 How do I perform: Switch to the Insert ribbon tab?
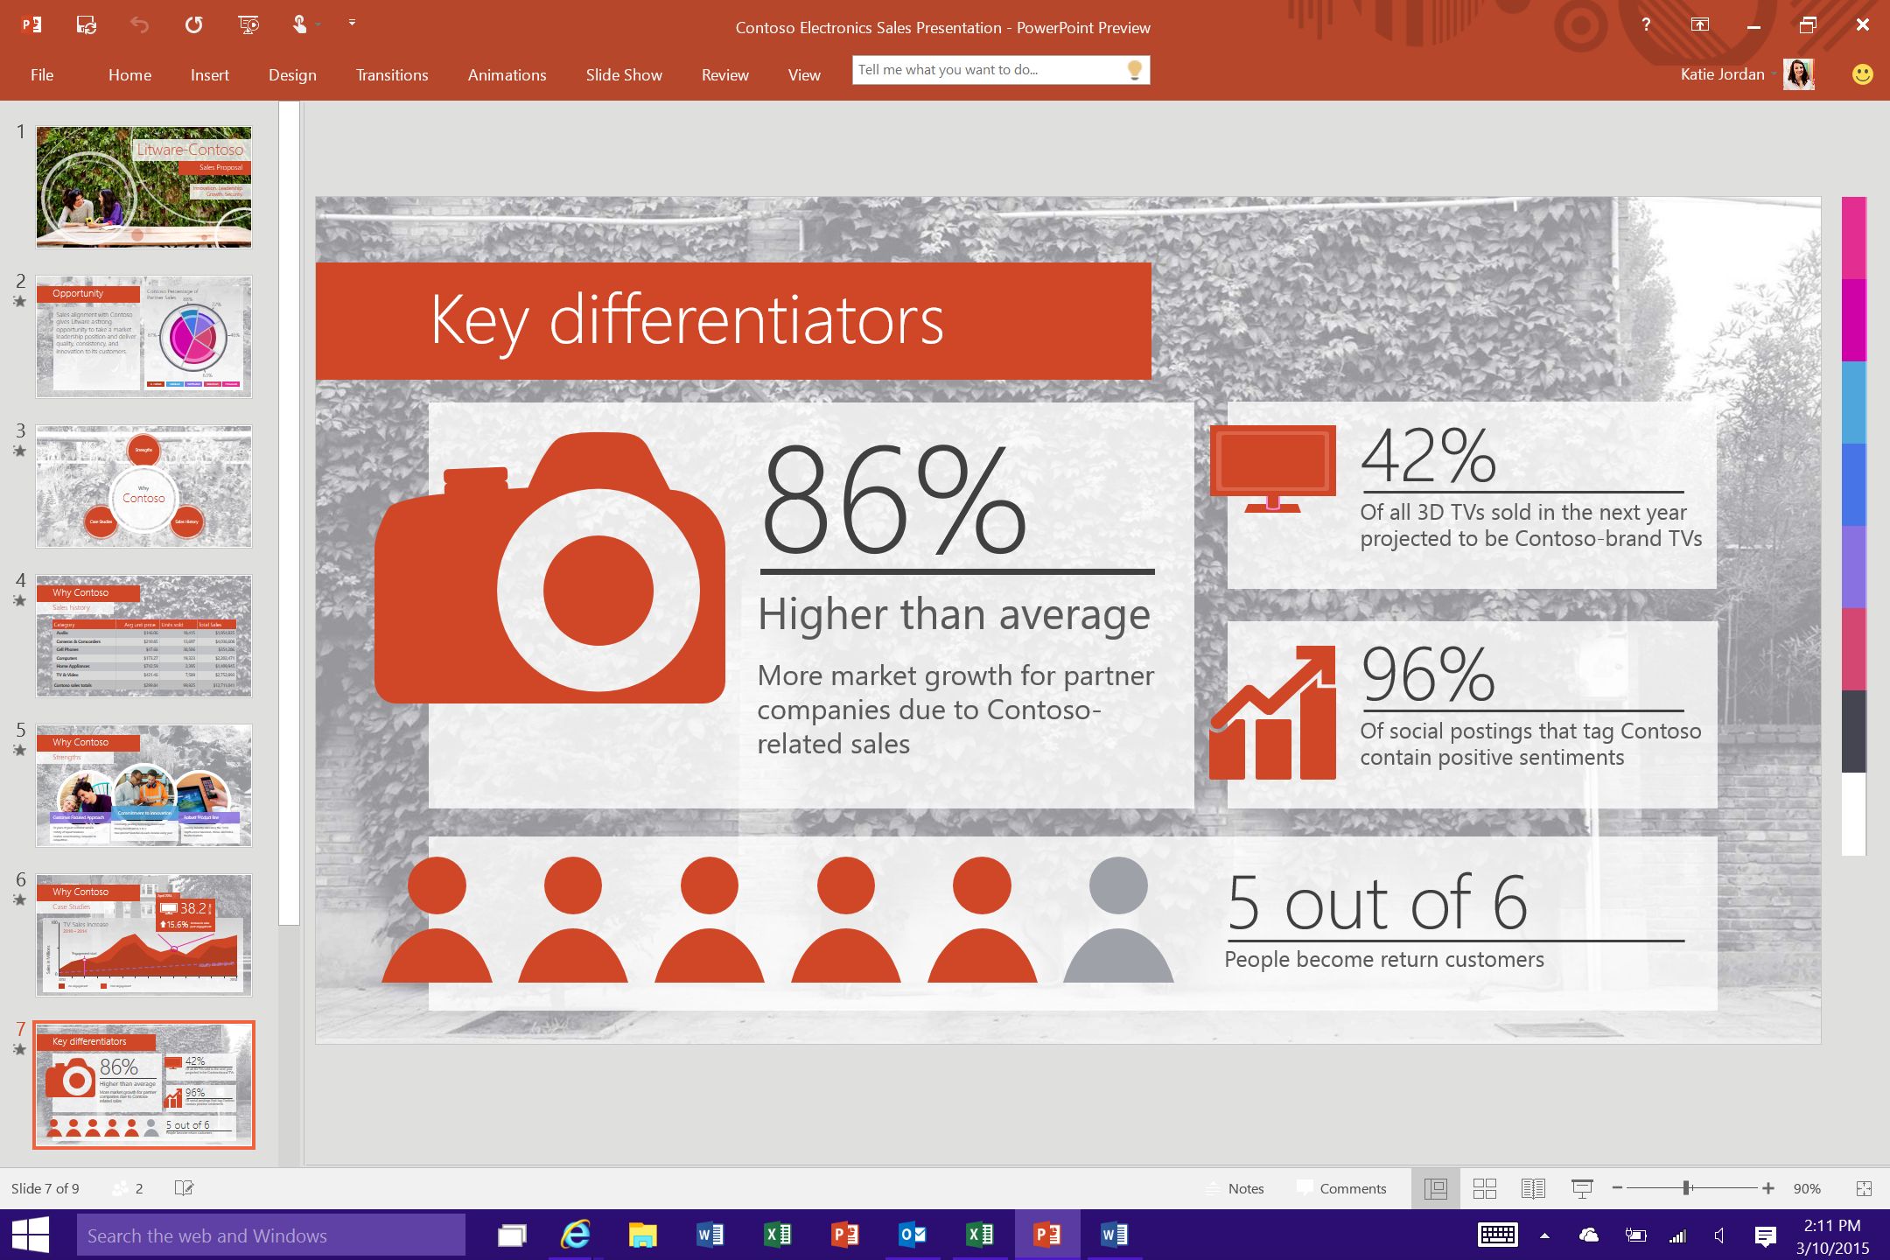(x=210, y=75)
